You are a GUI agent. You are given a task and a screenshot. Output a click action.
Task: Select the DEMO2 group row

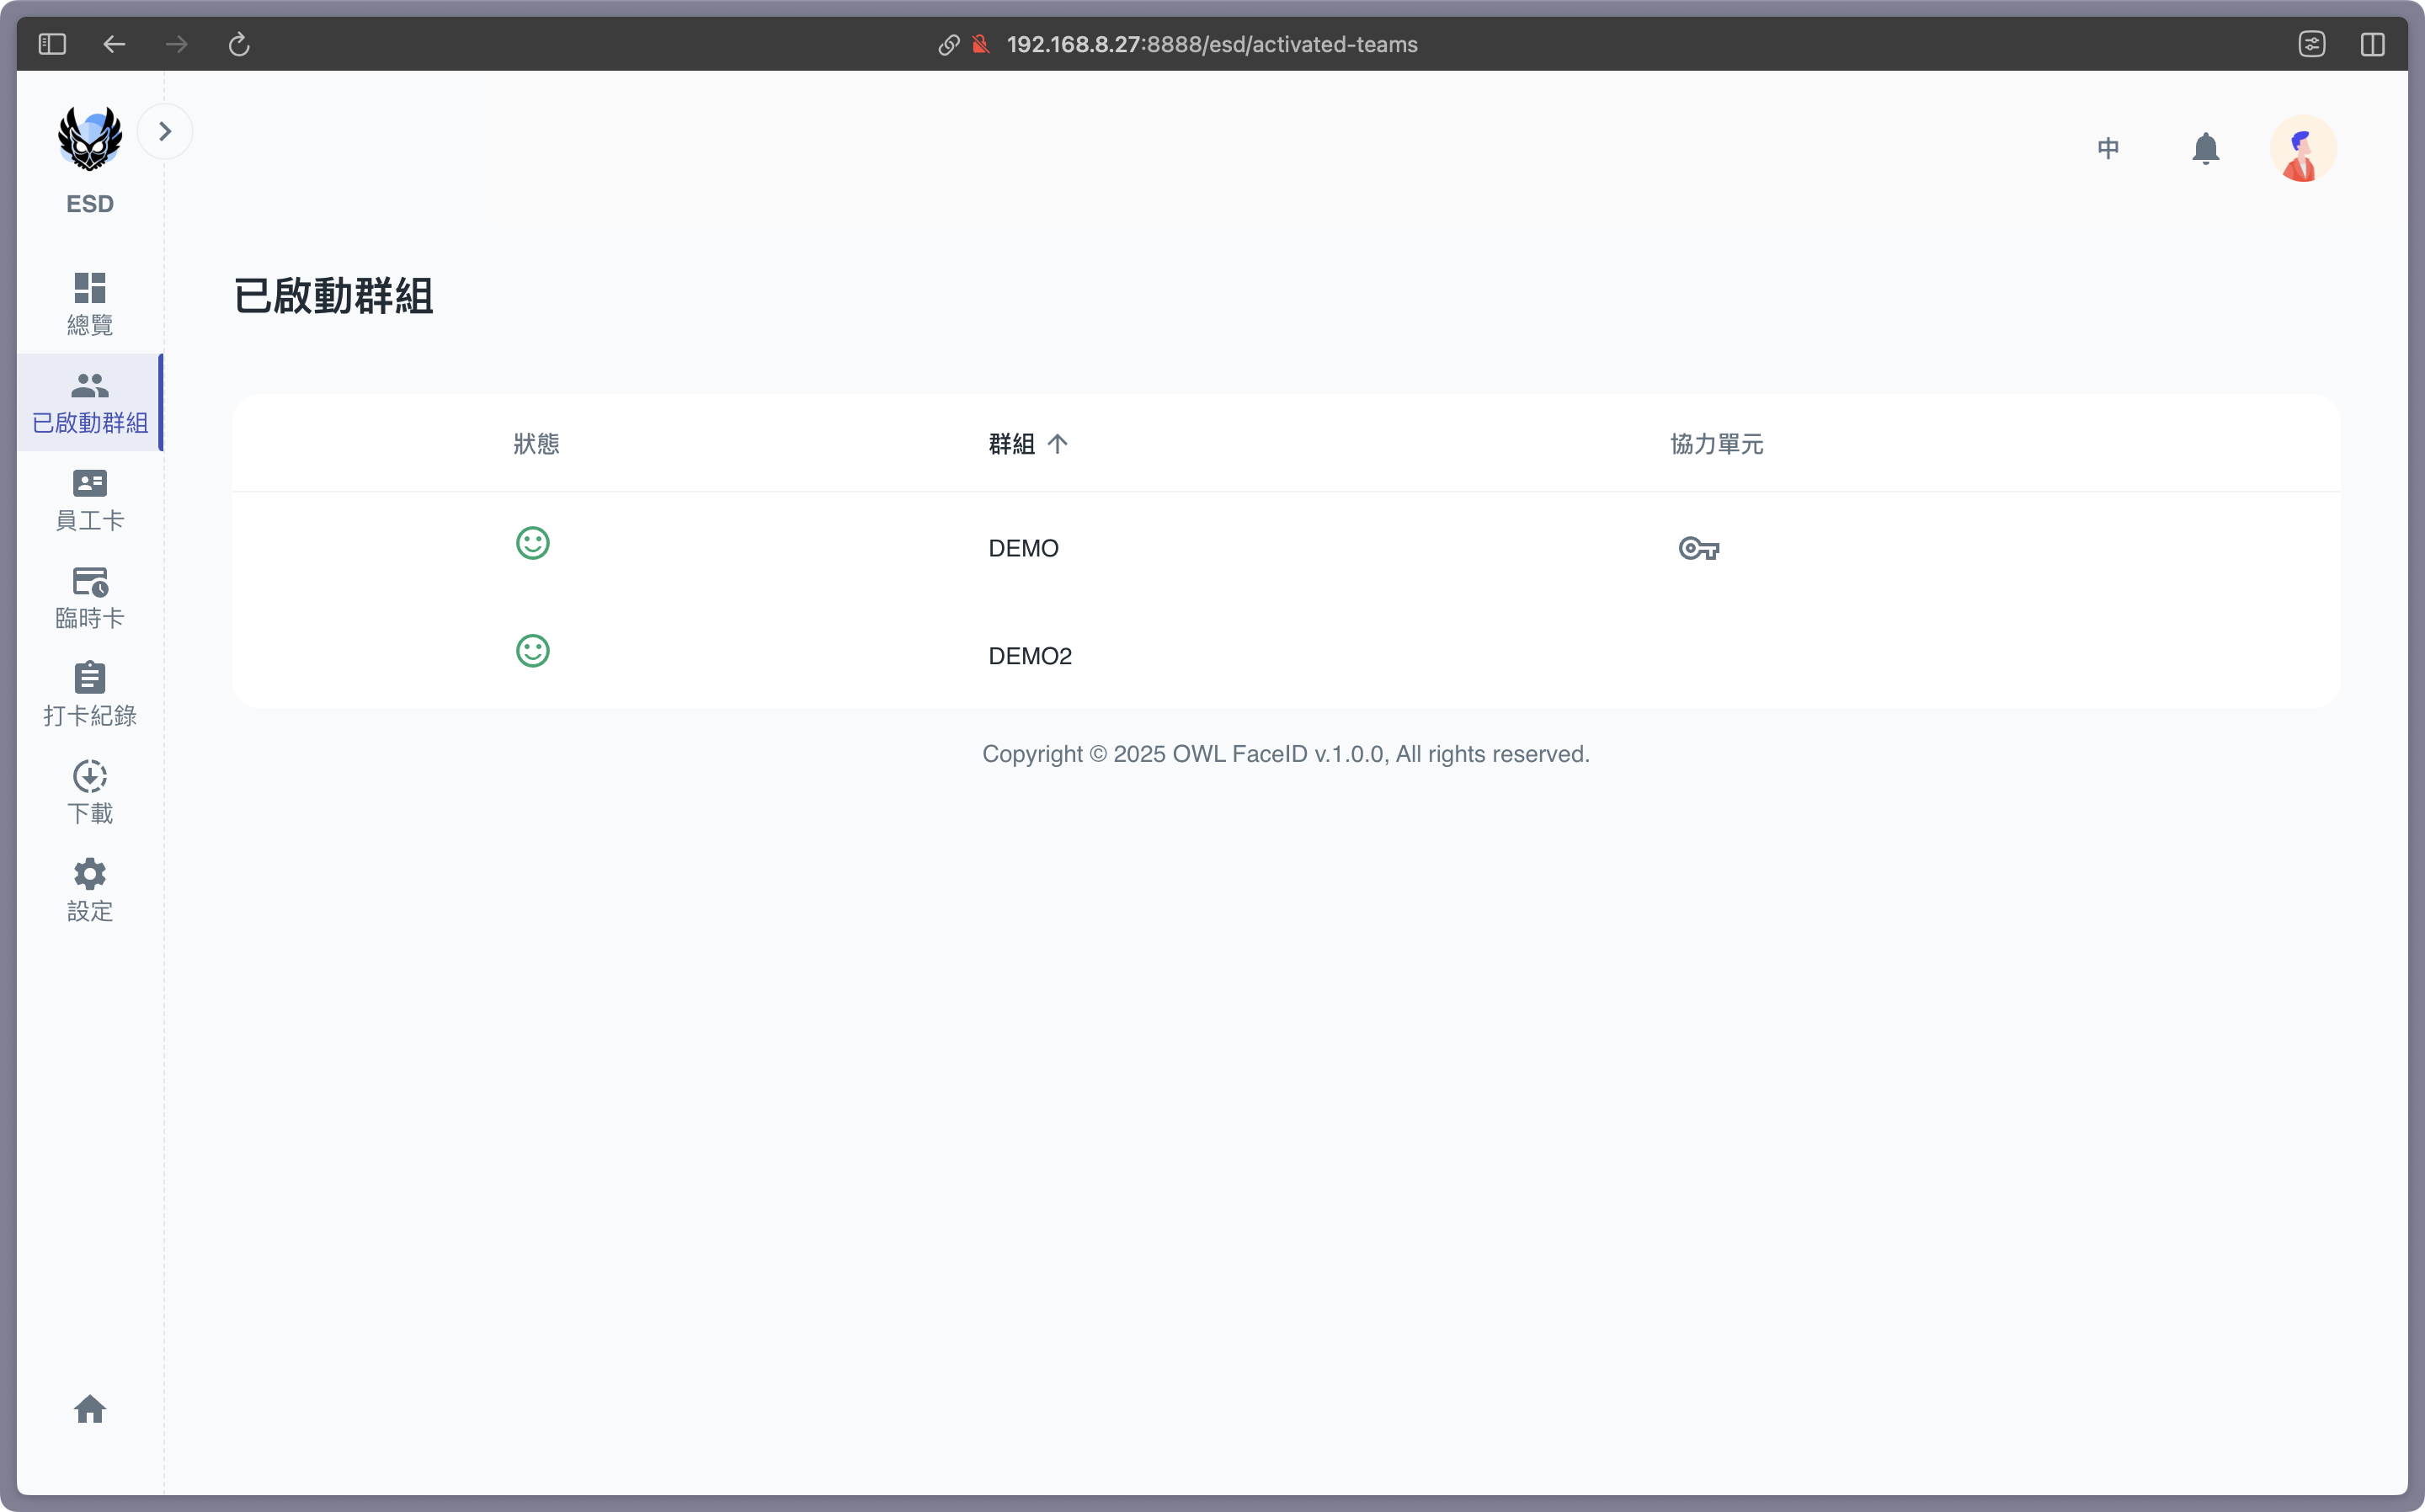tap(1030, 656)
